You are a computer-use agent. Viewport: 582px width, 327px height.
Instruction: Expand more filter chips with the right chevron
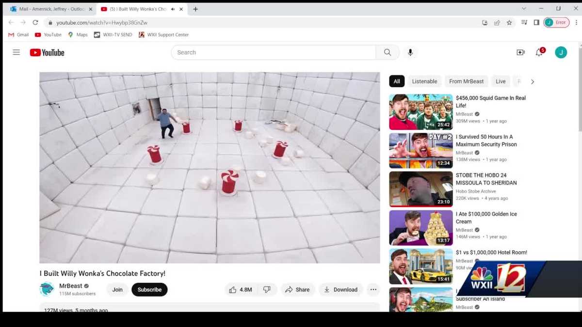tap(533, 81)
